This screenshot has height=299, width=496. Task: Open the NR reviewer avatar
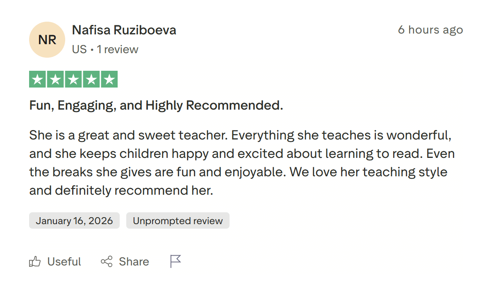tap(47, 40)
